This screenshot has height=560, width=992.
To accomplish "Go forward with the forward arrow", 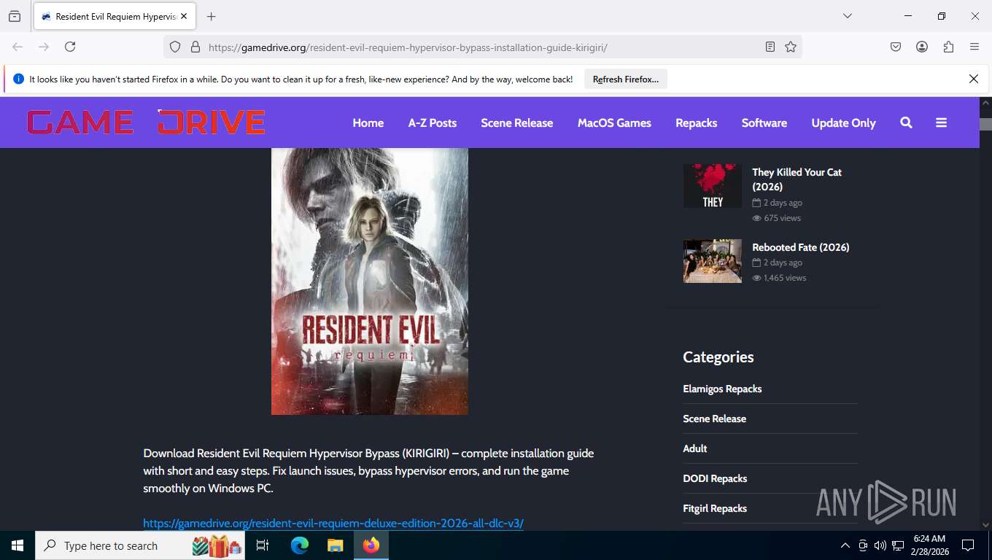I will (44, 47).
